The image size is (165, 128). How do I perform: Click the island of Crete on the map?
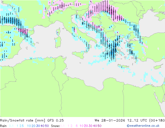coord(123,66)
